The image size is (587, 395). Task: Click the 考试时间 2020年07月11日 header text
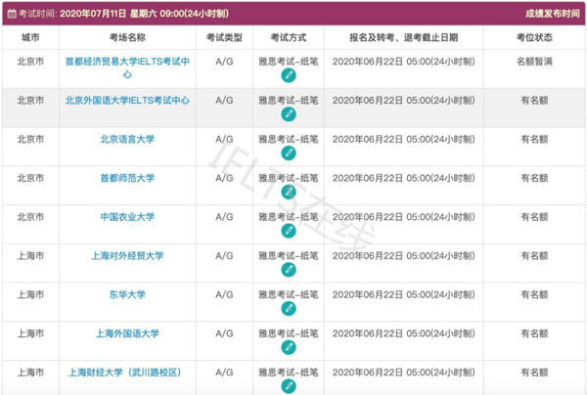[x=123, y=14]
